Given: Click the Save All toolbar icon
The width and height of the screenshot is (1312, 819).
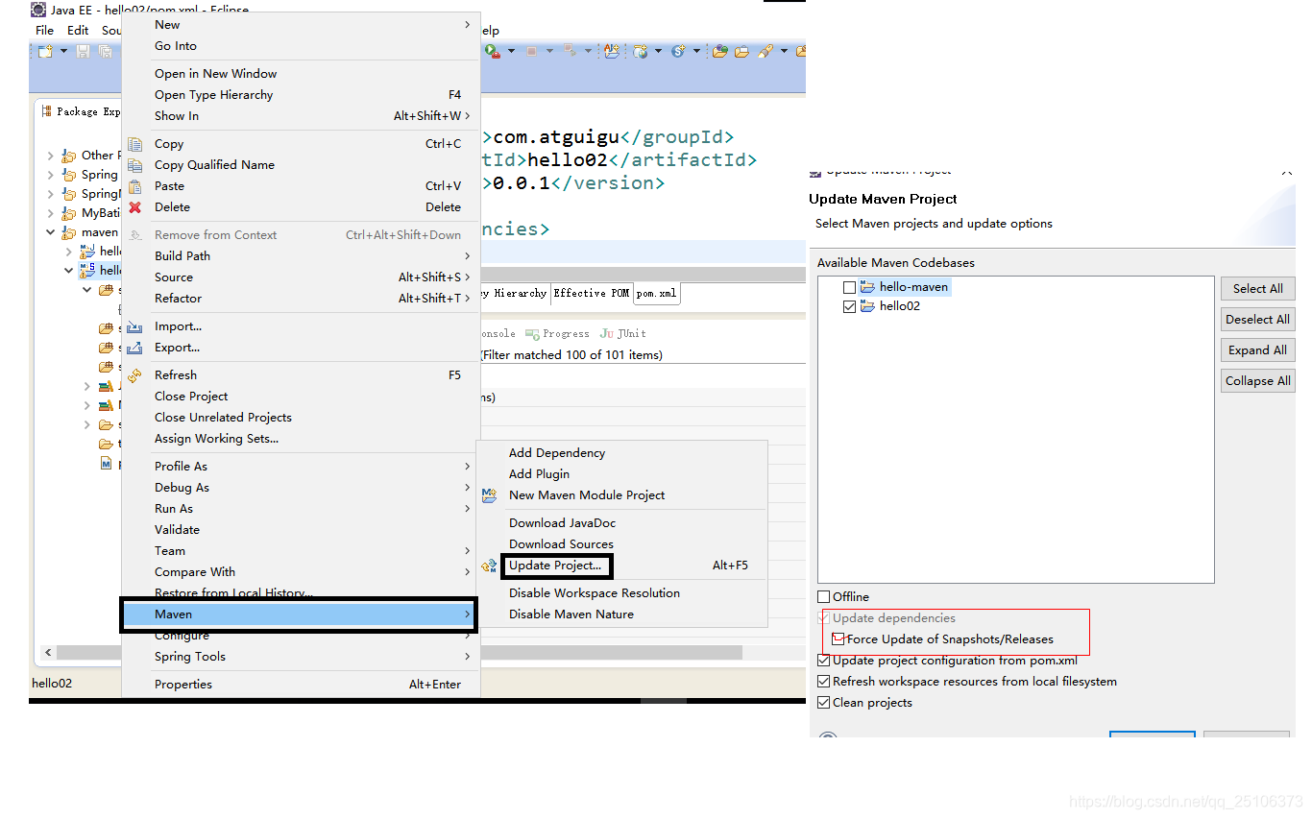Looking at the screenshot, I should pos(105,51).
